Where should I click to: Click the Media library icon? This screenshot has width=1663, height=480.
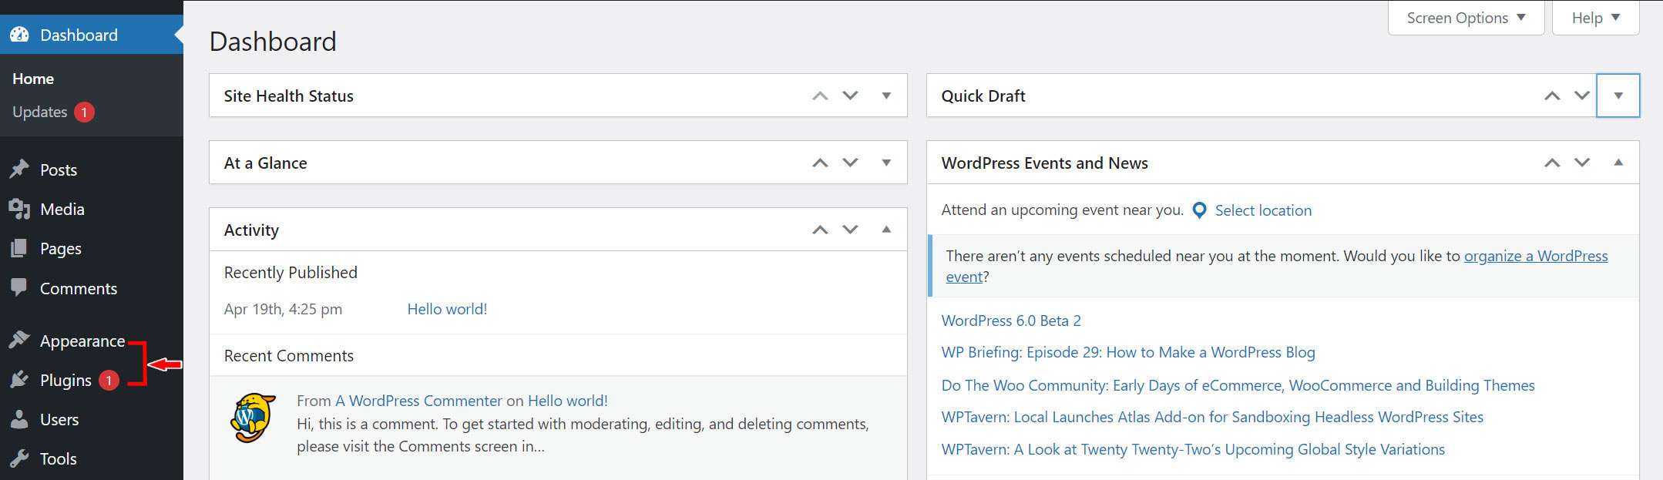click(x=19, y=209)
